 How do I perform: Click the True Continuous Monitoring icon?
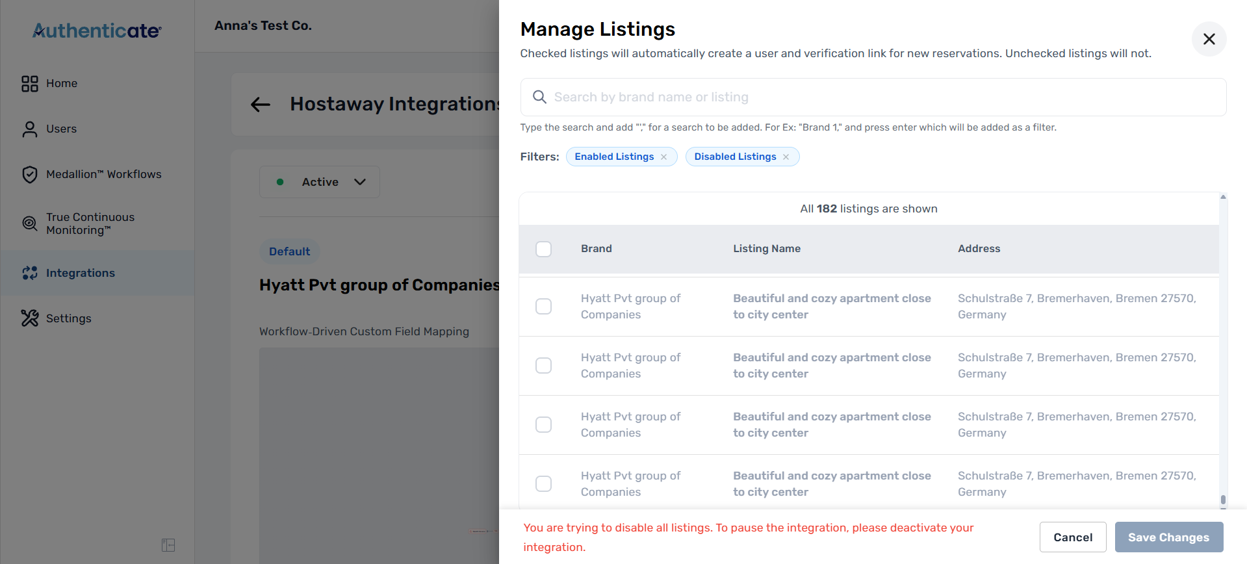coord(30,224)
